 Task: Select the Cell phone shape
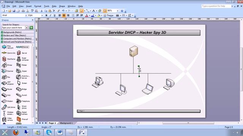(8, 107)
